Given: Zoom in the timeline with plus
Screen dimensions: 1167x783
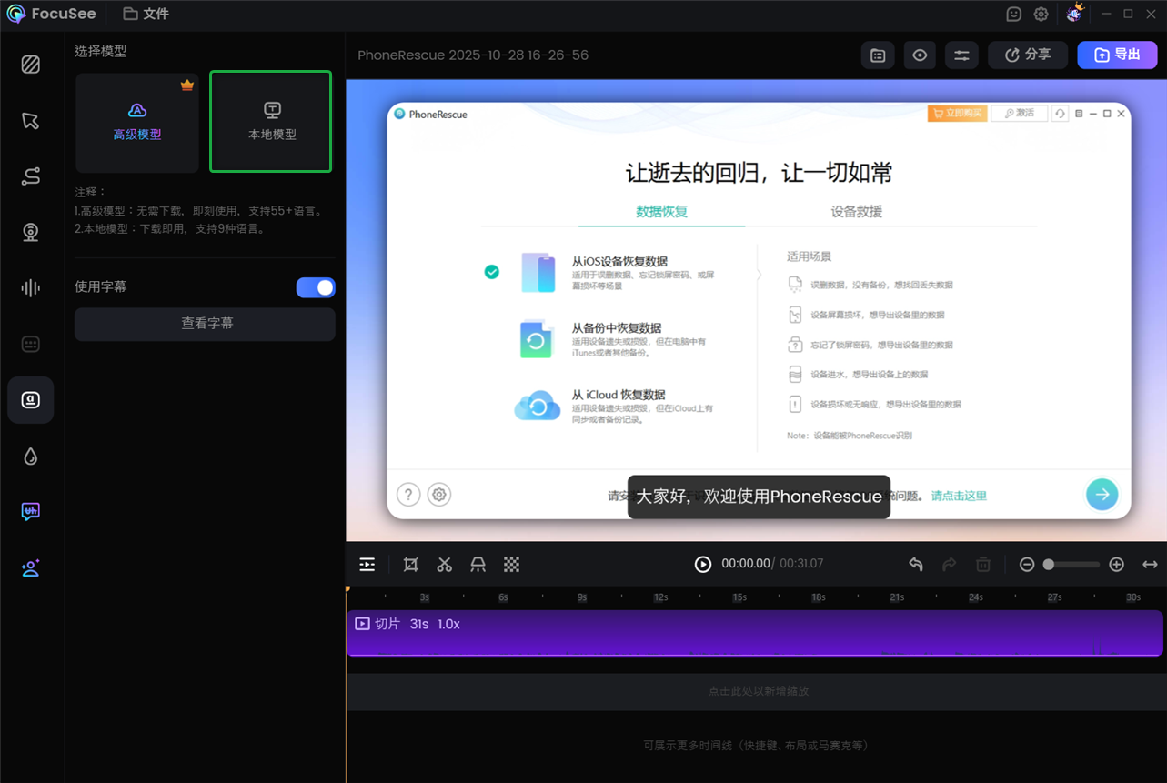Looking at the screenshot, I should (x=1117, y=565).
